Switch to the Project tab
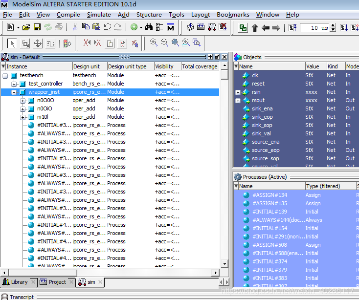This screenshot has width=359, height=300. [57, 282]
